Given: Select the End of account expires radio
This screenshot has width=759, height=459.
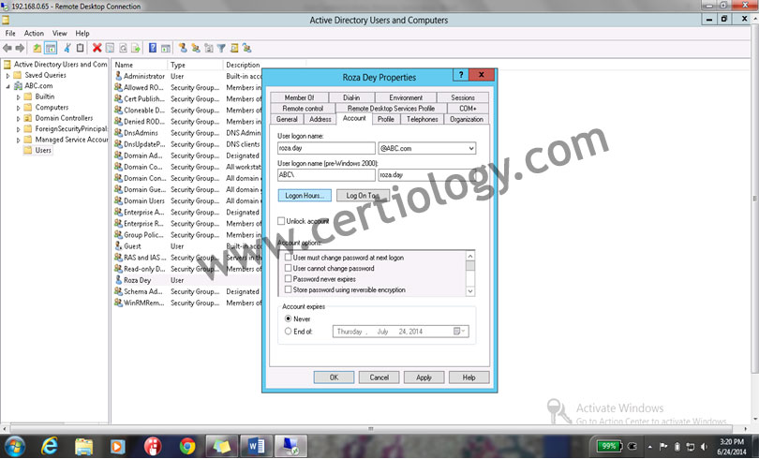Looking at the screenshot, I should tap(288, 332).
